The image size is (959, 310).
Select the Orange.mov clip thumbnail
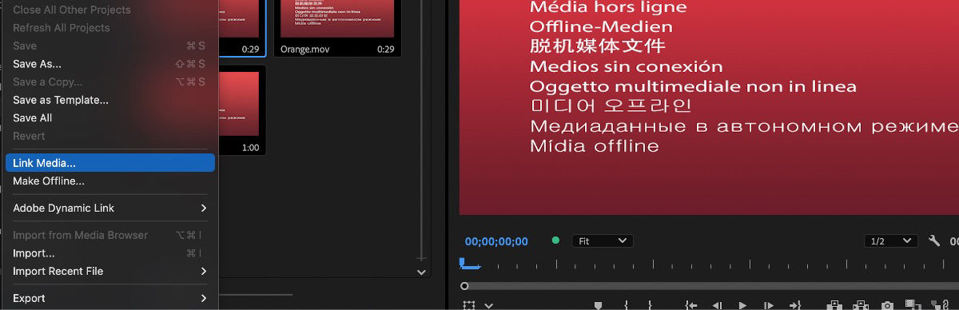pyautogui.click(x=336, y=18)
